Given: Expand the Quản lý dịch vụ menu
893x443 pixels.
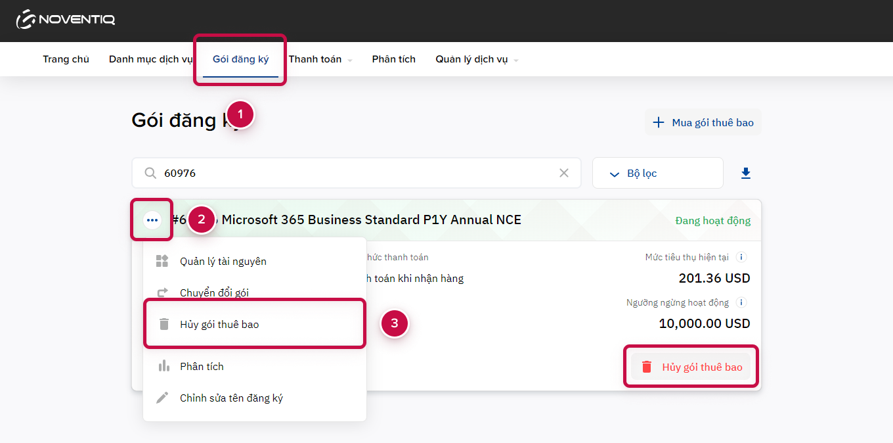Looking at the screenshot, I should [x=476, y=60].
